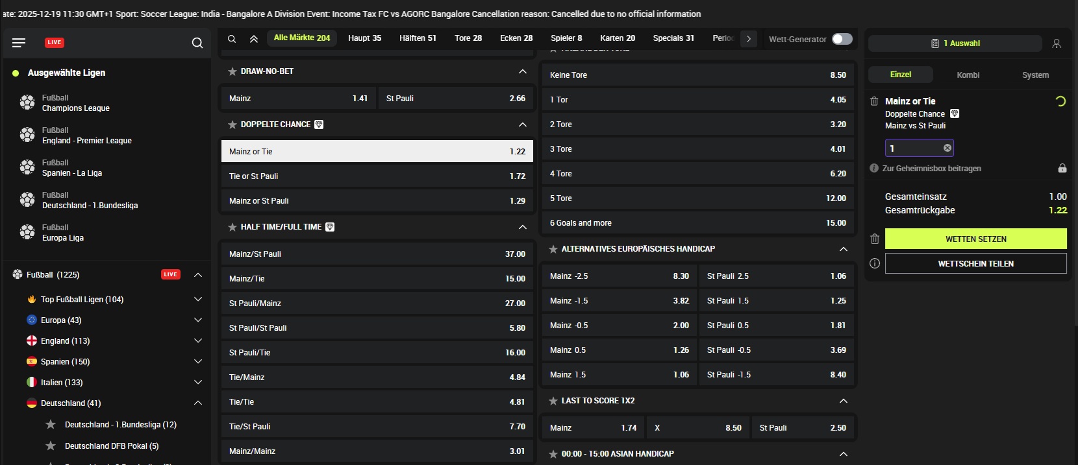Collapse the Doppelte Chance market section
Image resolution: width=1078 pixels, height=465 pixels.
[x=522, y=125]
